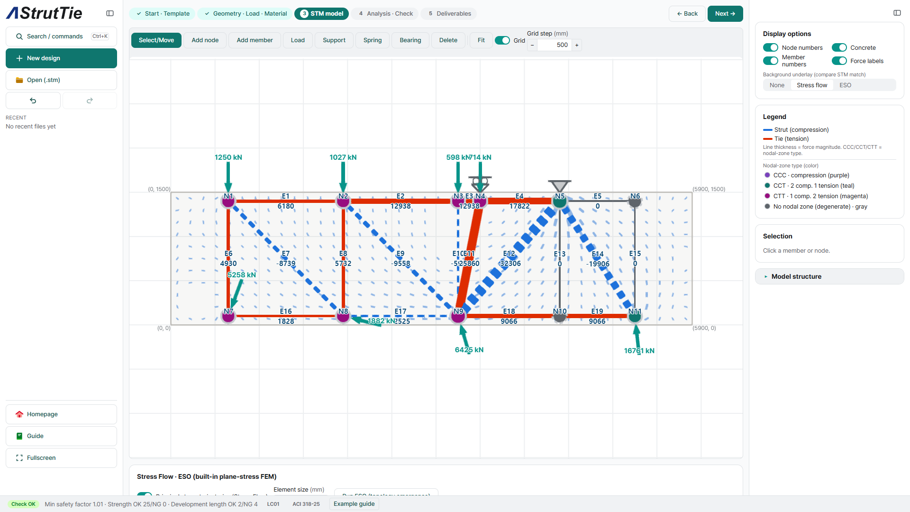The width and height of the screenshot is (910, 512).
Task: Collapse the left sidebar panel icon
Action: 110,13
